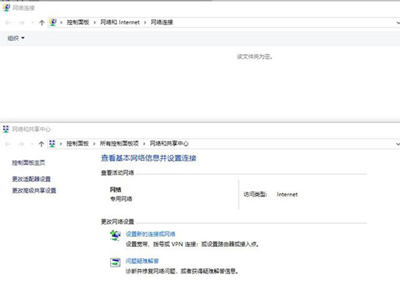Click the 查看基本网络信息并设置连接 heading
This screenshot has height=293, width=400.
pyautogui.click(x=149, y=158)
